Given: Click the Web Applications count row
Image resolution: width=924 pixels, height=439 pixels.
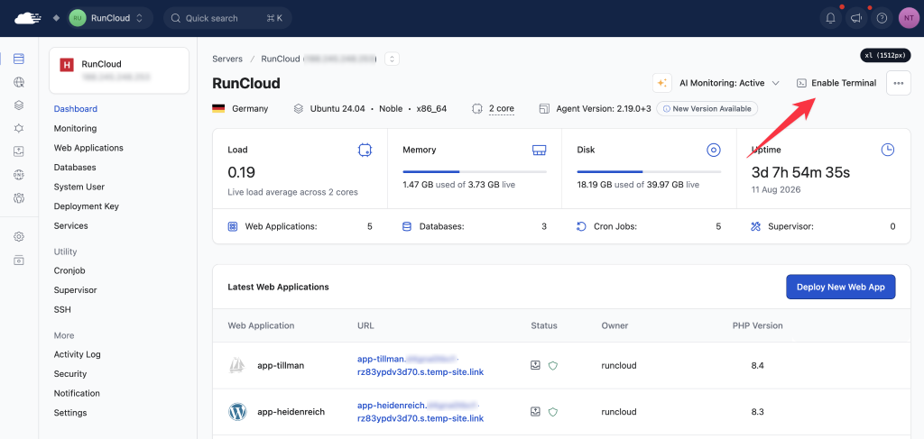Looking at the screenshot, I should click(x=300, y=226).
